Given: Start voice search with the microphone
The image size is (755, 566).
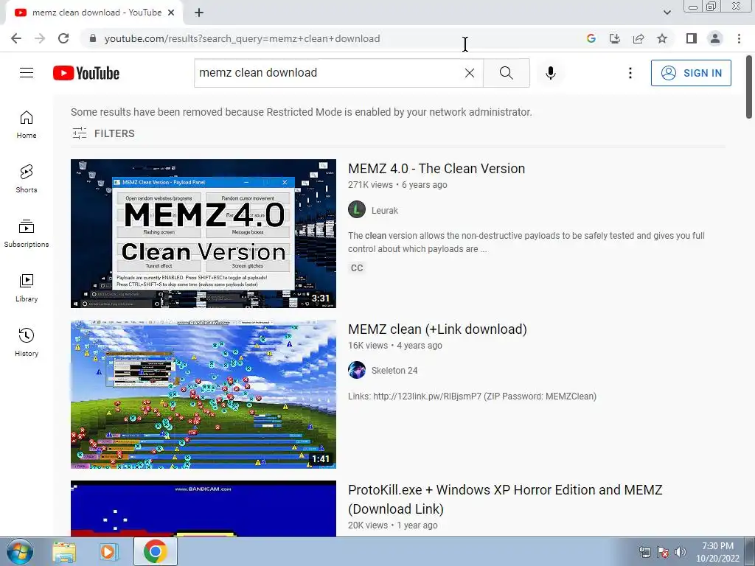Looking at the screenshot, I should pos(550,73).
